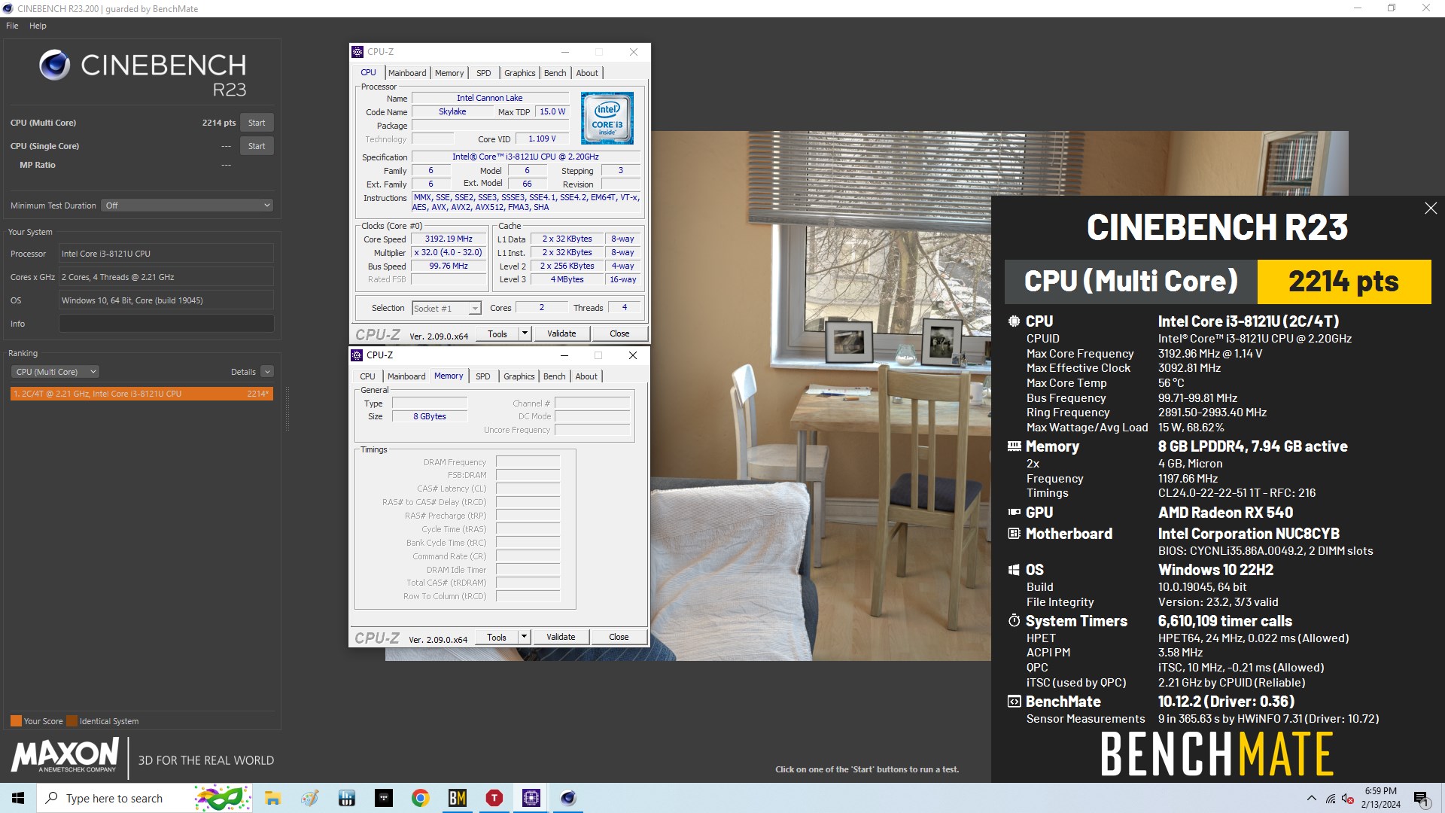Open the Minimum Test Duration dropdown
The width and height of the screenshot is (1445, 813).
pos(187,206)
